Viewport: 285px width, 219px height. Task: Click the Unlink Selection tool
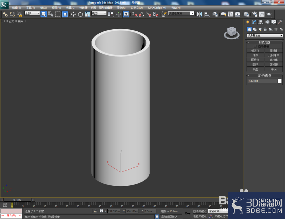tap(12, 14)
